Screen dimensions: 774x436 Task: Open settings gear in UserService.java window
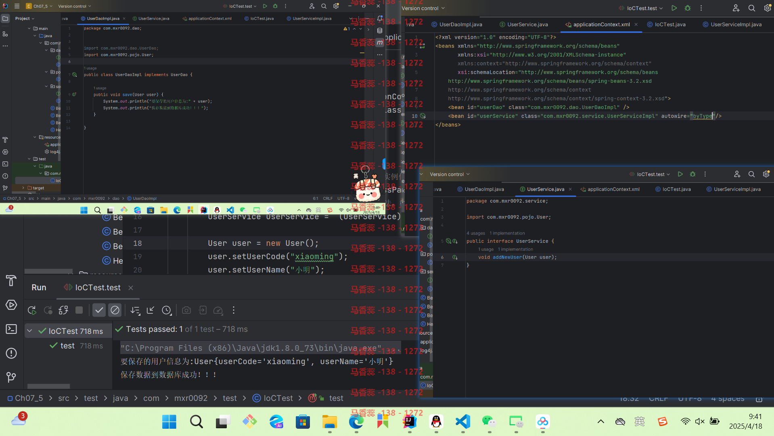(x=766, y=174)
